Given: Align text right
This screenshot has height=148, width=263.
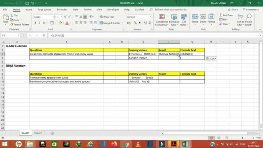Looking at the screenshot, I should pyautogui.click(x=85, y=23).
